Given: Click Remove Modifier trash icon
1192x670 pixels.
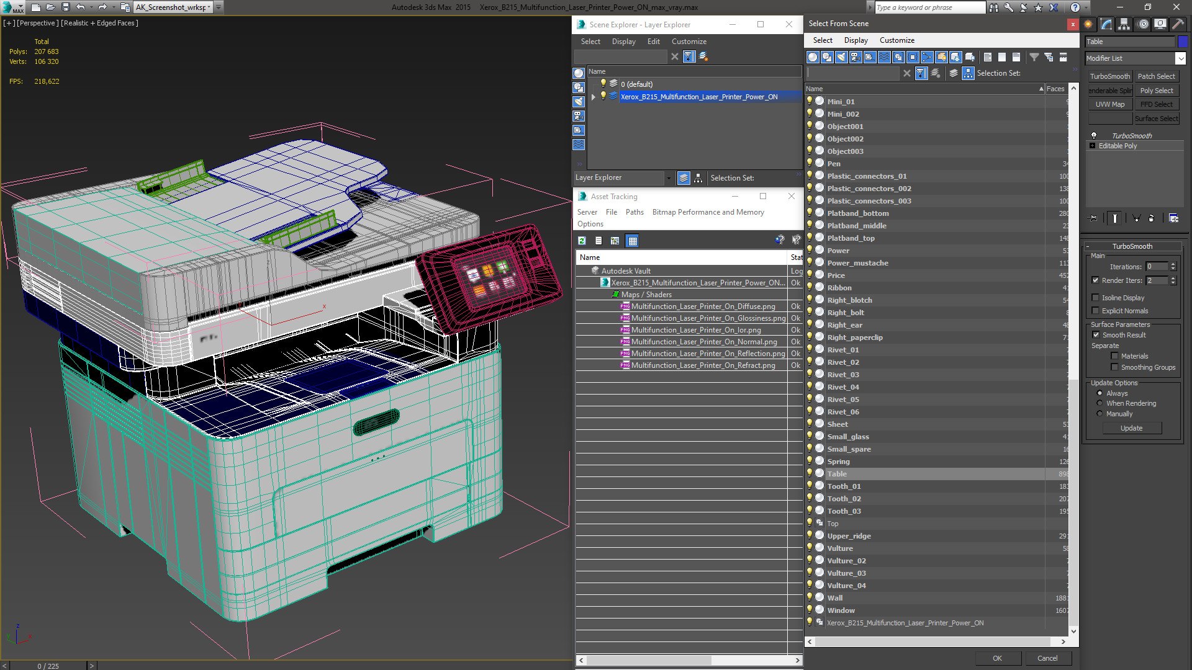Looking at the screenshot, I should 1151,218.
